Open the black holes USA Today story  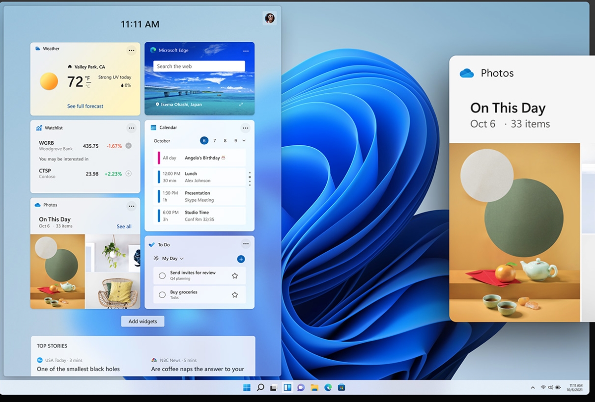78,369
